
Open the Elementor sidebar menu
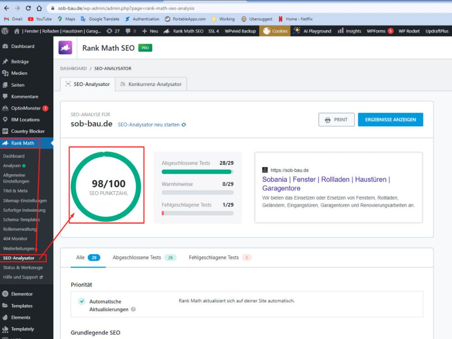tap(27, 294)
